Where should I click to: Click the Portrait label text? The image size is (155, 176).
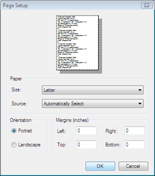(x=25, y=131)
